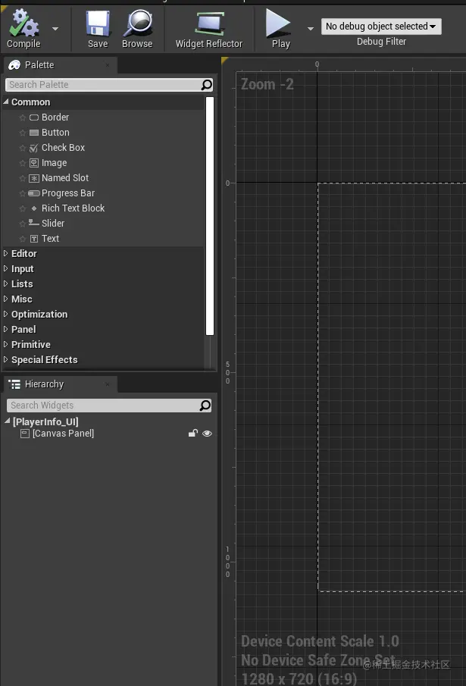The height and width of the screenshot is (686, 466).
Task: Select the Rich Text Block widget icon
Action: (x=34, y=208)
